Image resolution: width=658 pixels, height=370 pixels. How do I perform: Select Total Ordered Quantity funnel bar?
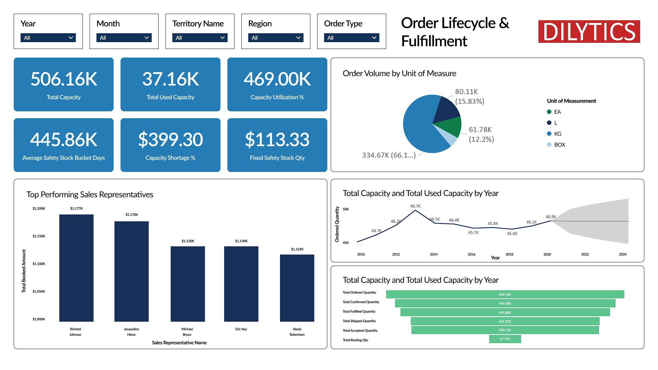505,294
